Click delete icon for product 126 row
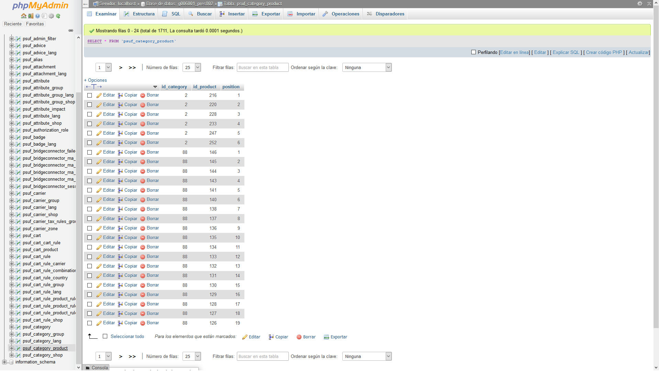659x371 pixels. point(143,323)
